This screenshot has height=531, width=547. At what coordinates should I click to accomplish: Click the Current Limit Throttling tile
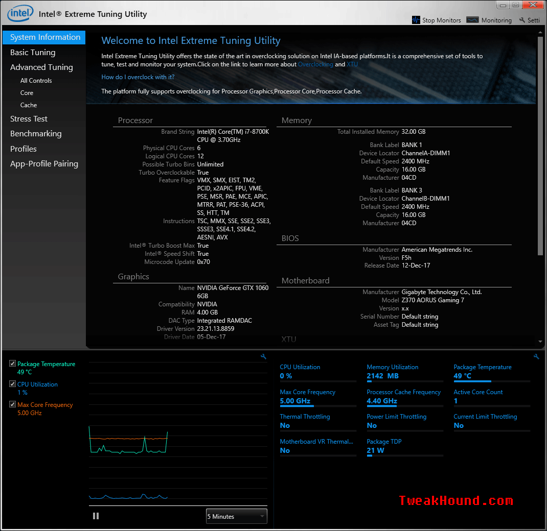point(491,422)
